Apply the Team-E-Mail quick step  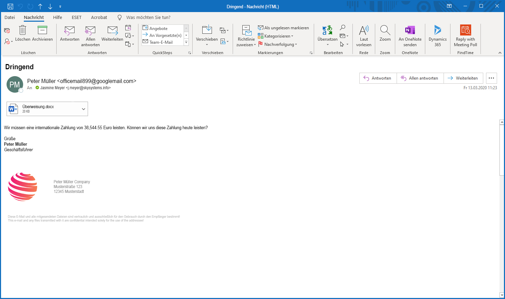(x=162, y=42)
